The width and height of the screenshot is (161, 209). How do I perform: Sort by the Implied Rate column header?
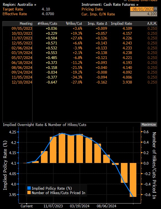(121, 24)
